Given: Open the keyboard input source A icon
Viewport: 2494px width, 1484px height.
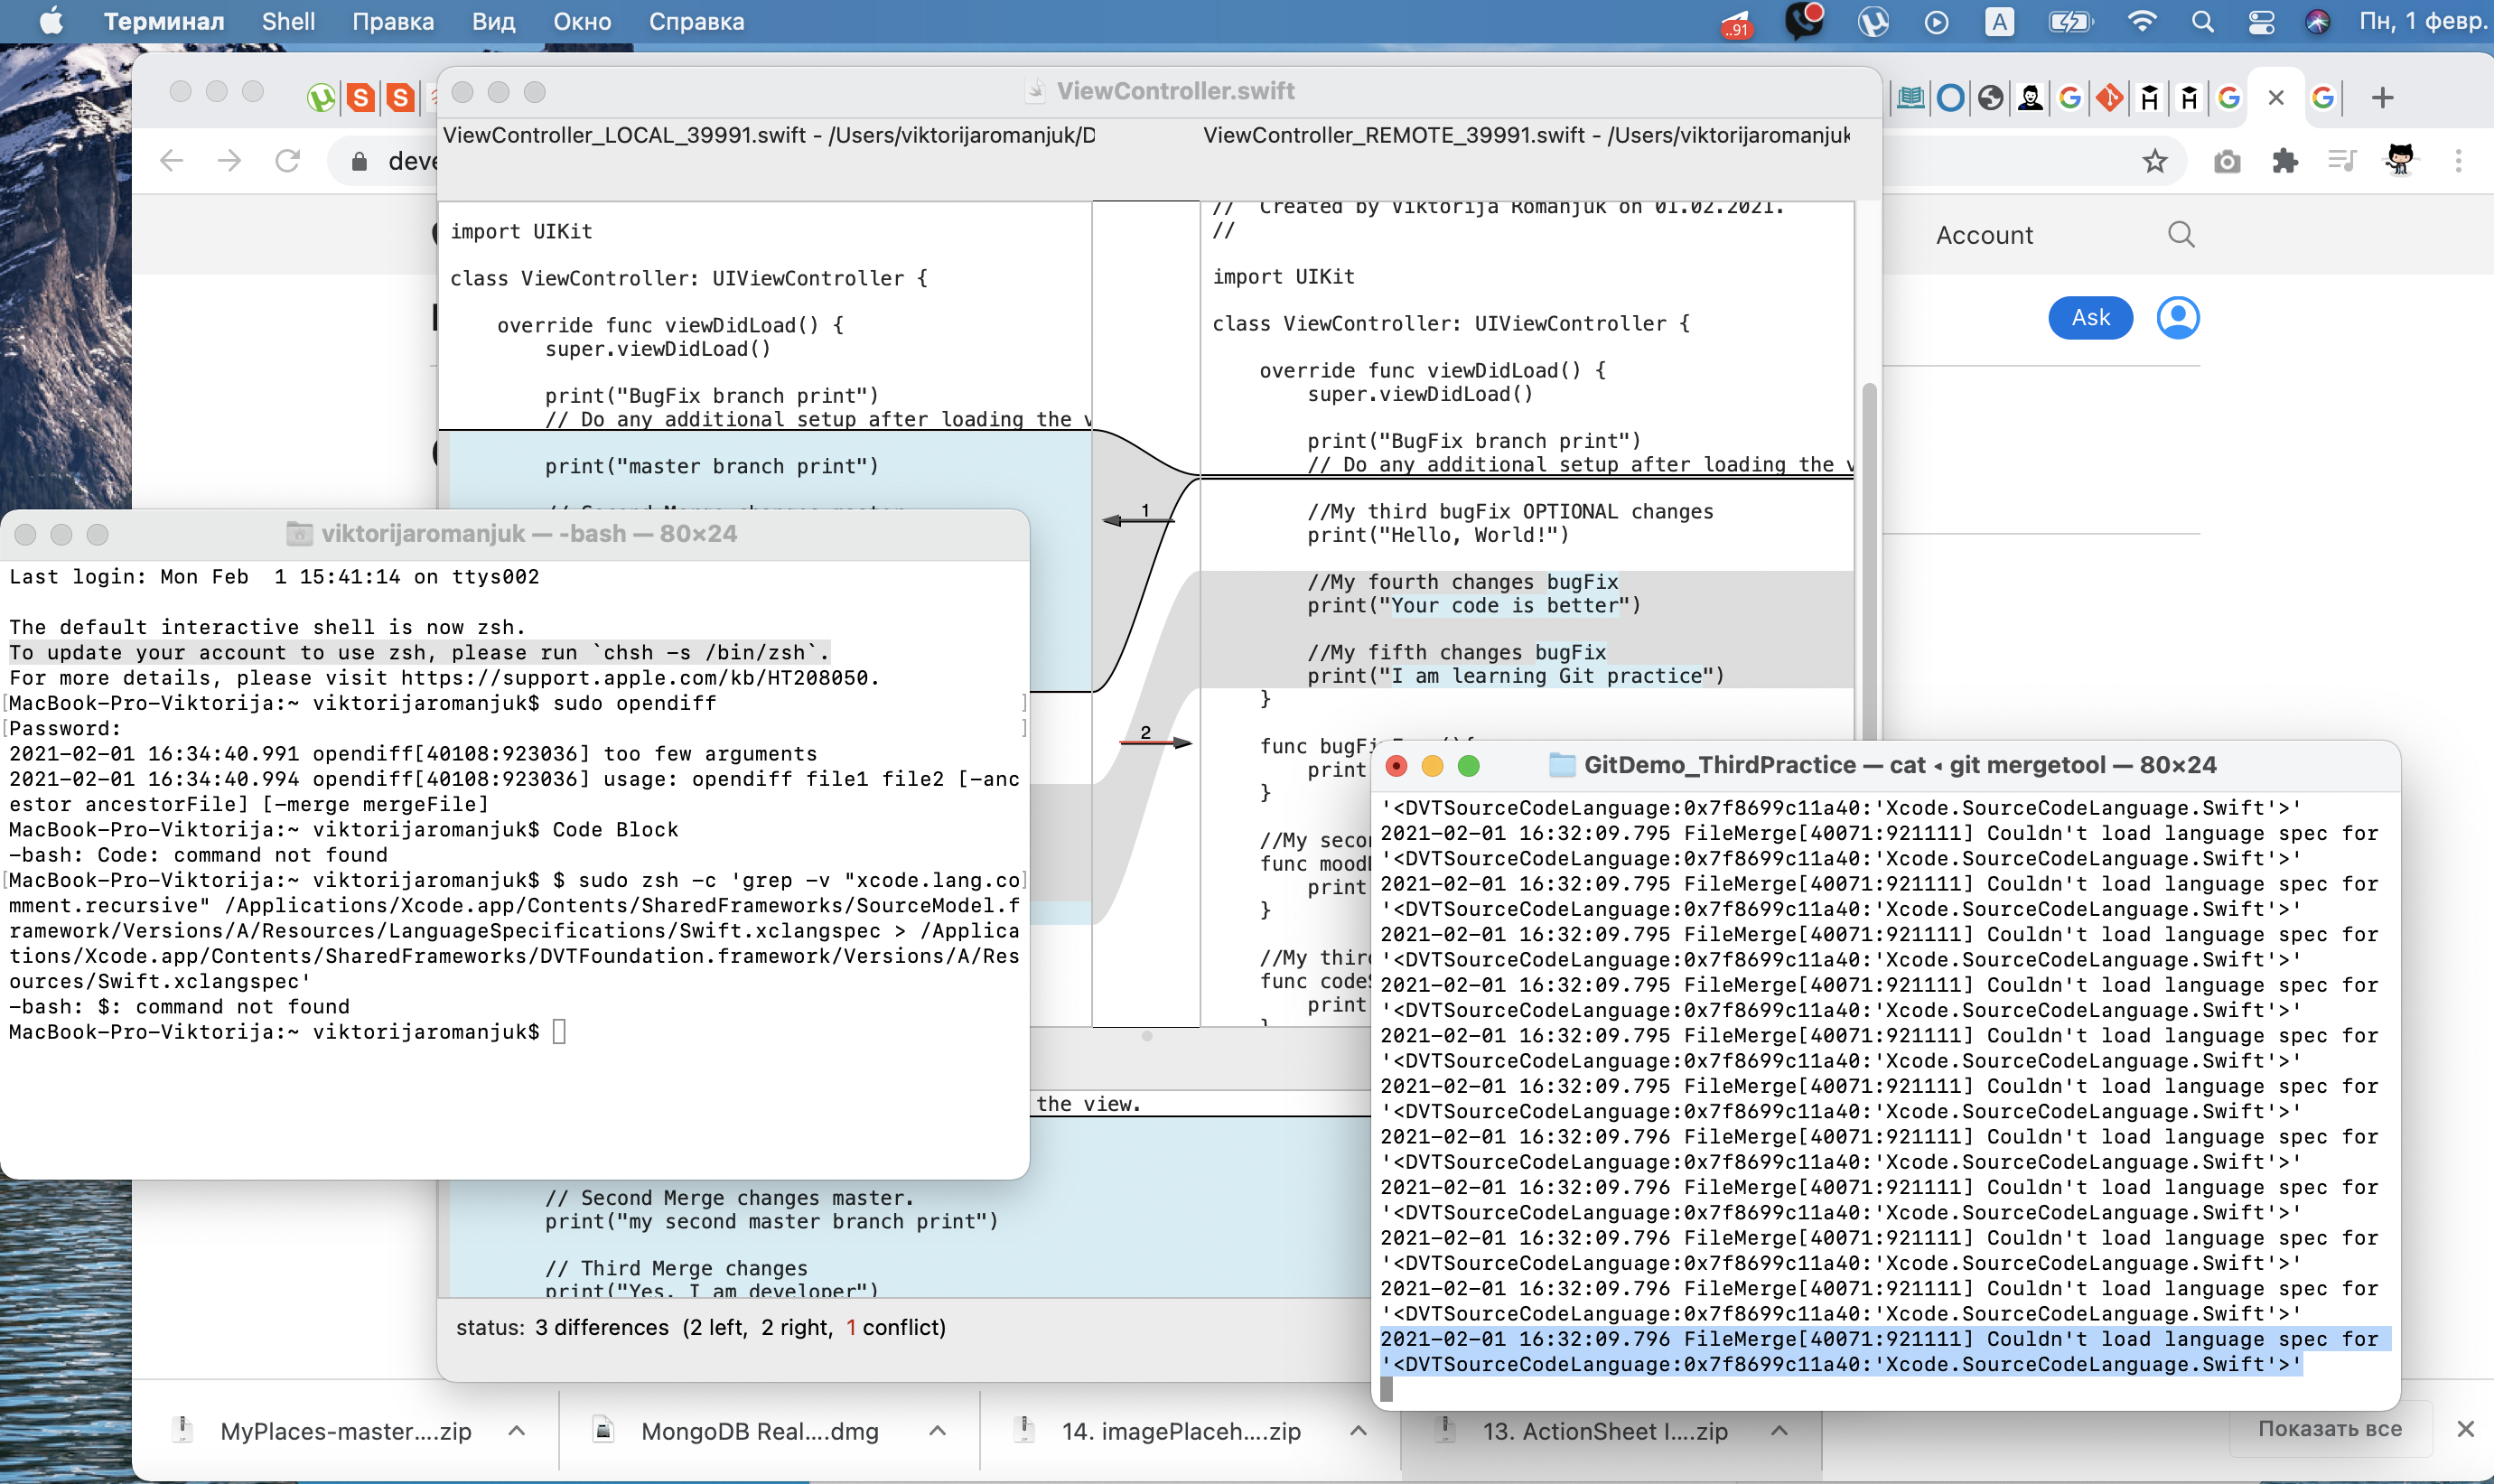Looking at the screenshot, I should [x=1999, y=21].
